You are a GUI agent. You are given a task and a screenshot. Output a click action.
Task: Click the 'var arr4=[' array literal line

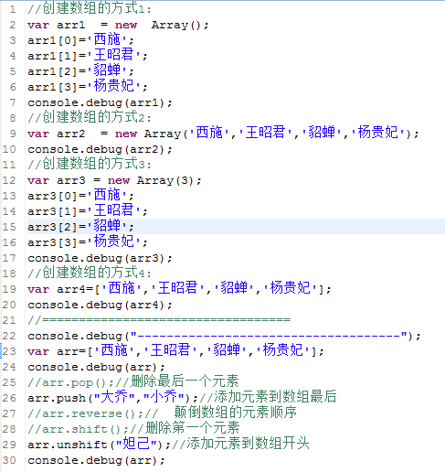click(179, 289)
